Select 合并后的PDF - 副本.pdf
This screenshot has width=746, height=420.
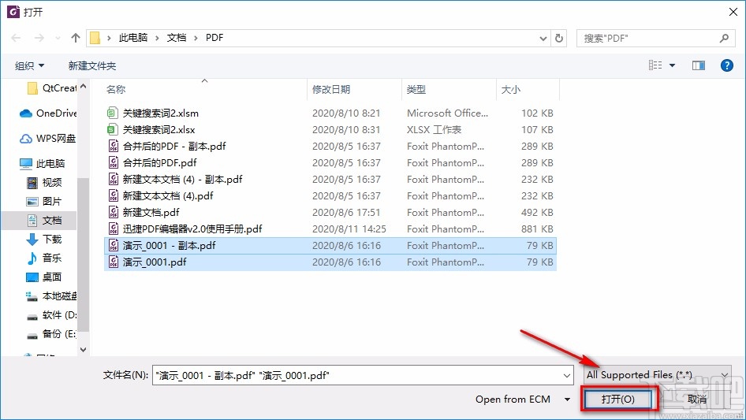point(330,146)
